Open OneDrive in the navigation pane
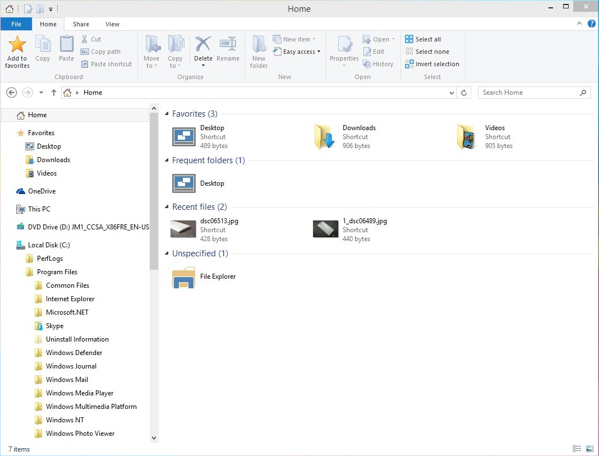Viewport: 599px width, 456px height. pos(42,191)
